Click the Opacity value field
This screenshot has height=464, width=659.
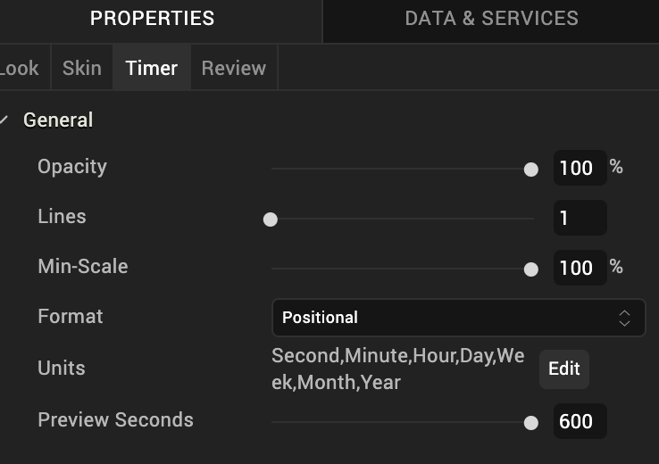[578, 168]
